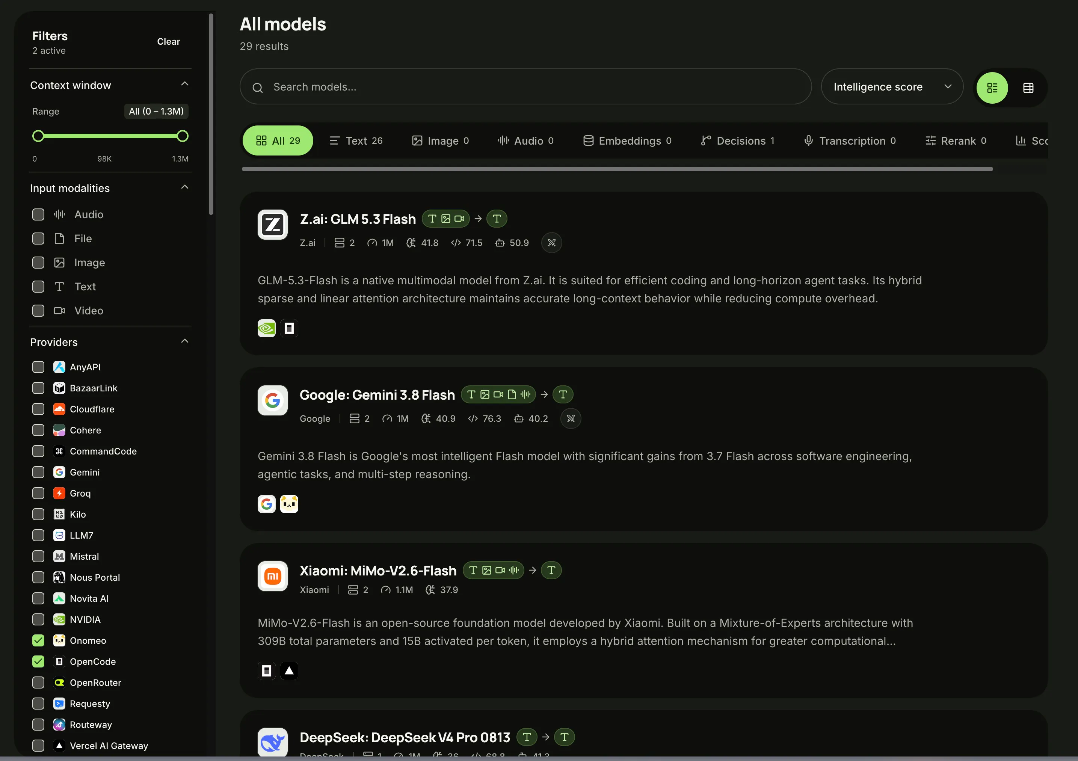Open the Xiaomi logo on MiMo-V2.6-Flash
1078x761 pixels.
[272, 576]
